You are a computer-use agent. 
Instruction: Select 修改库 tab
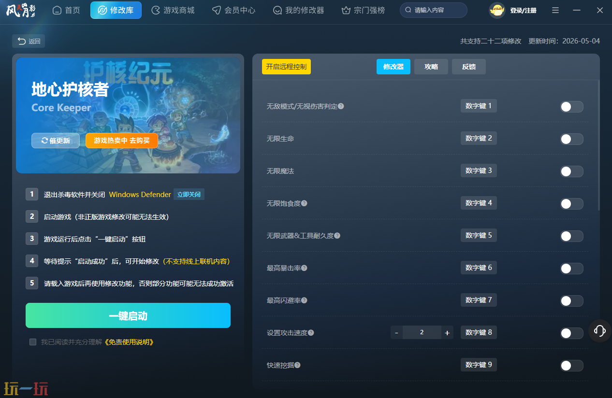coord(116,10)
